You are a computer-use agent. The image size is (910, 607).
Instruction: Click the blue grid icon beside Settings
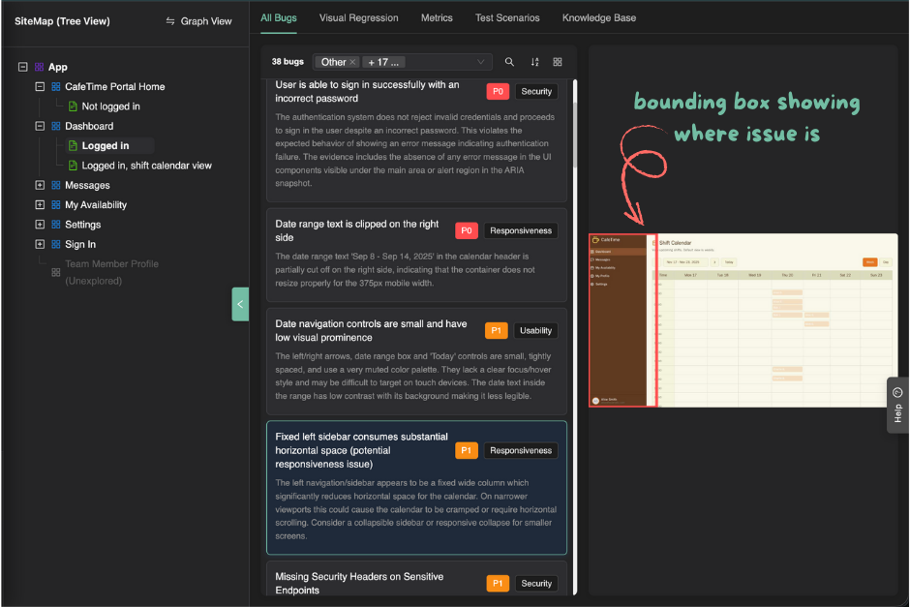pos(55,225)
